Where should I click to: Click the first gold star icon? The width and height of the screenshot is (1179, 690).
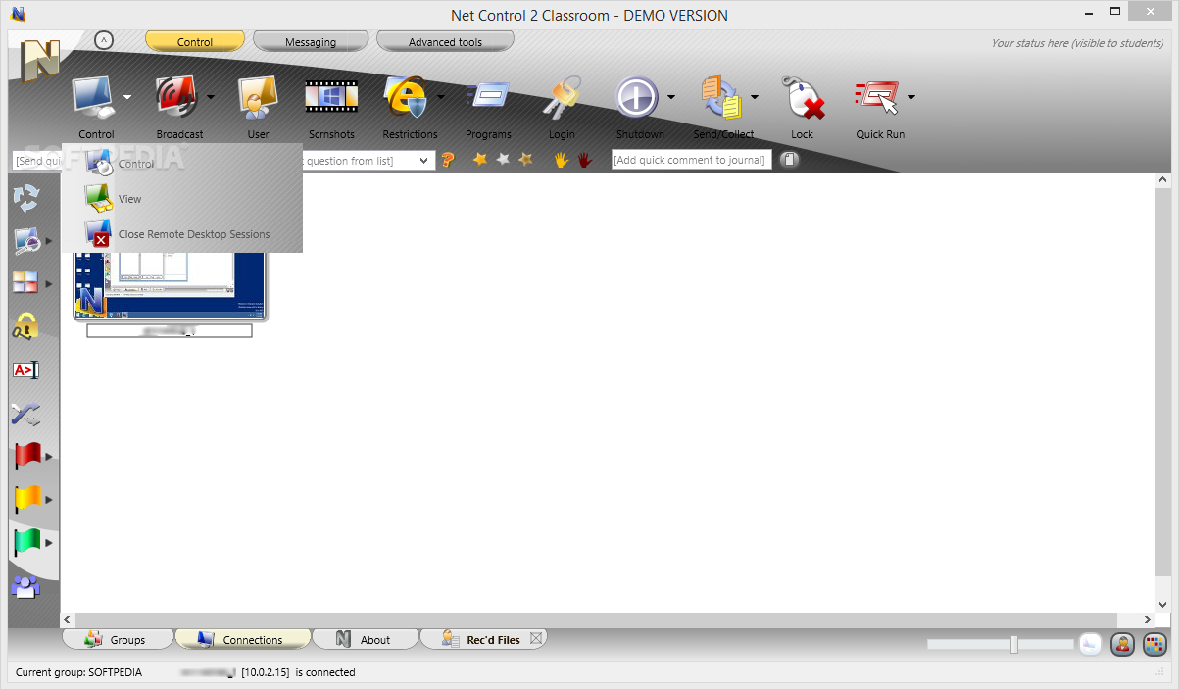click(480, 159)
